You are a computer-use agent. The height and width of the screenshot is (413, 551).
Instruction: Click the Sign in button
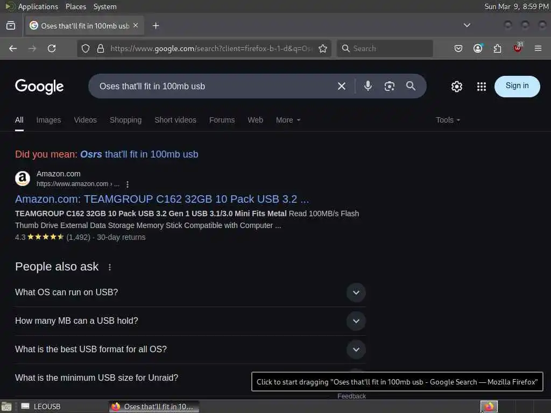[x=517, y=86]
